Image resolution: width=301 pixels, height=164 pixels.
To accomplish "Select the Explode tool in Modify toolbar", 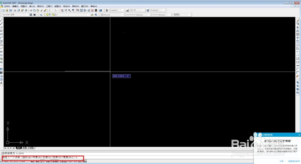I will coord(298,76).
